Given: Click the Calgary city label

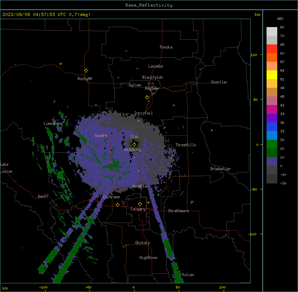Looking at the screenshot, I should point(138,209).
